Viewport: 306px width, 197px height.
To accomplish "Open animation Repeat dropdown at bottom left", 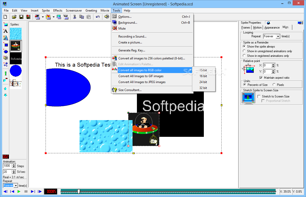I will pyautogui.click(x=16, y=185).
